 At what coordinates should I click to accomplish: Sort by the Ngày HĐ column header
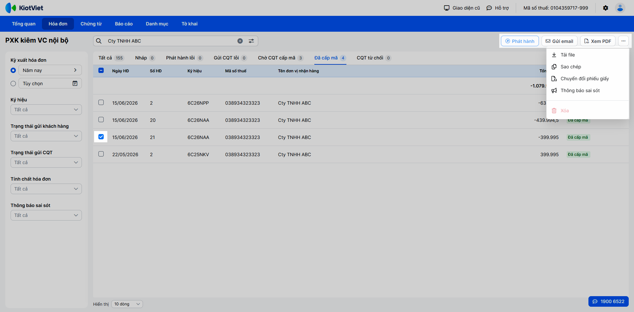(x=121, y=71)
